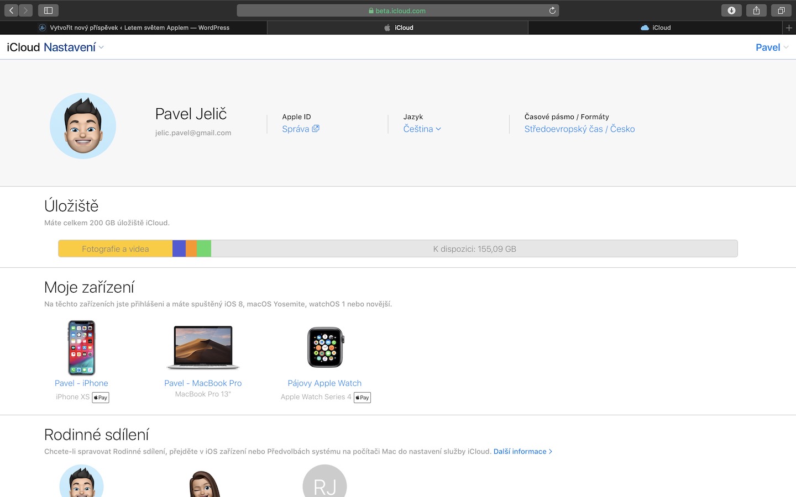
Task: Open the Správa Apple ID link
Action: click(x=301, y=129)
